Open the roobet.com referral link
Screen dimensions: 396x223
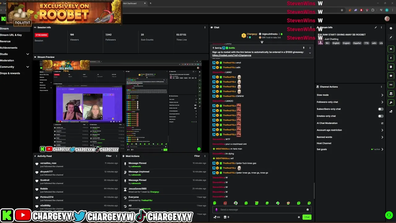click(x=232, y=55)
